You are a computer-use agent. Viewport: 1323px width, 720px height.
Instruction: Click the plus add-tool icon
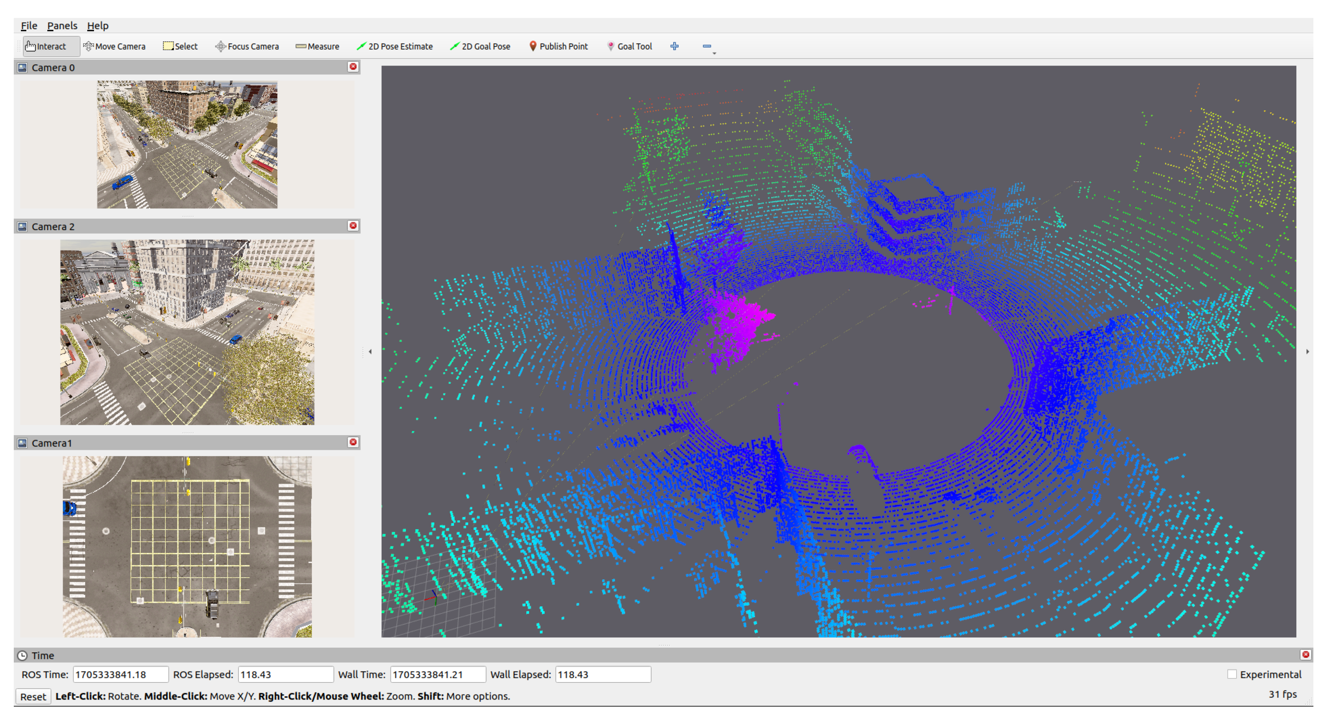pos(674,46)
